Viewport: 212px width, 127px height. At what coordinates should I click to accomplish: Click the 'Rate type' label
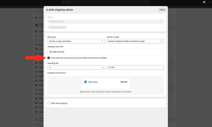52,37
